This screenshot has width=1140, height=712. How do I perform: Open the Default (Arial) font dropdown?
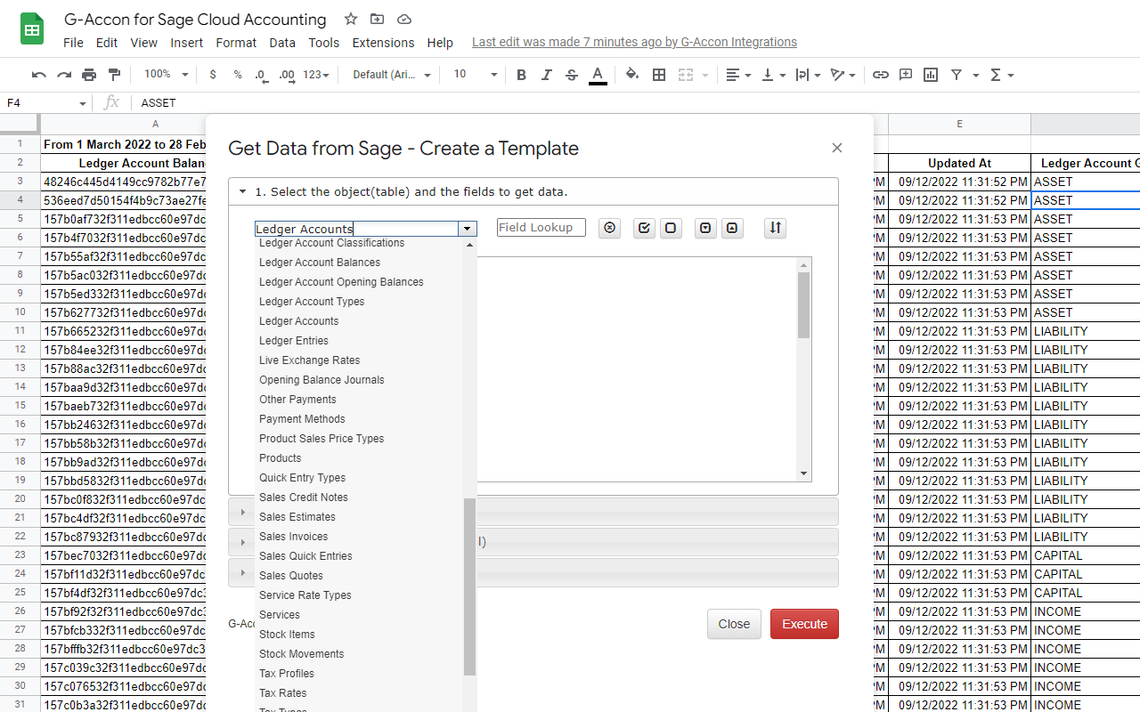coord(392,75)
